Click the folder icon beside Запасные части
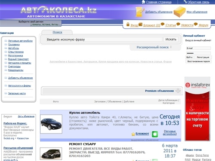 (x=6, y=93)
